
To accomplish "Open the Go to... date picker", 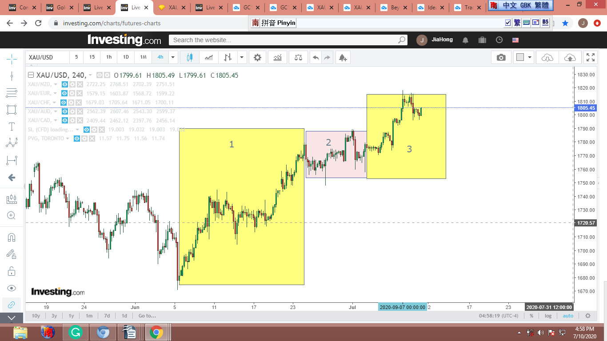I will [147, 316].
